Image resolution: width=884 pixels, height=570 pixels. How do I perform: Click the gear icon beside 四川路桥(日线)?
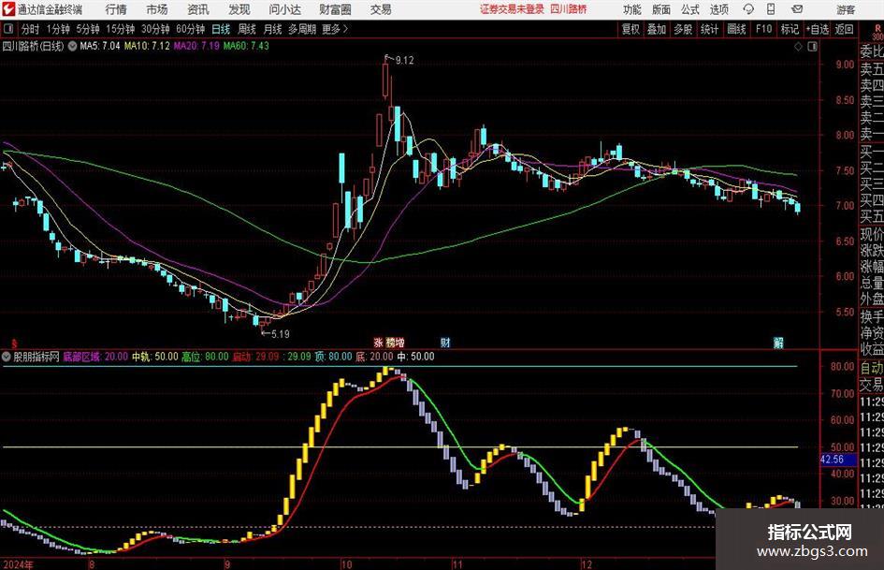(x=72, y=46)
